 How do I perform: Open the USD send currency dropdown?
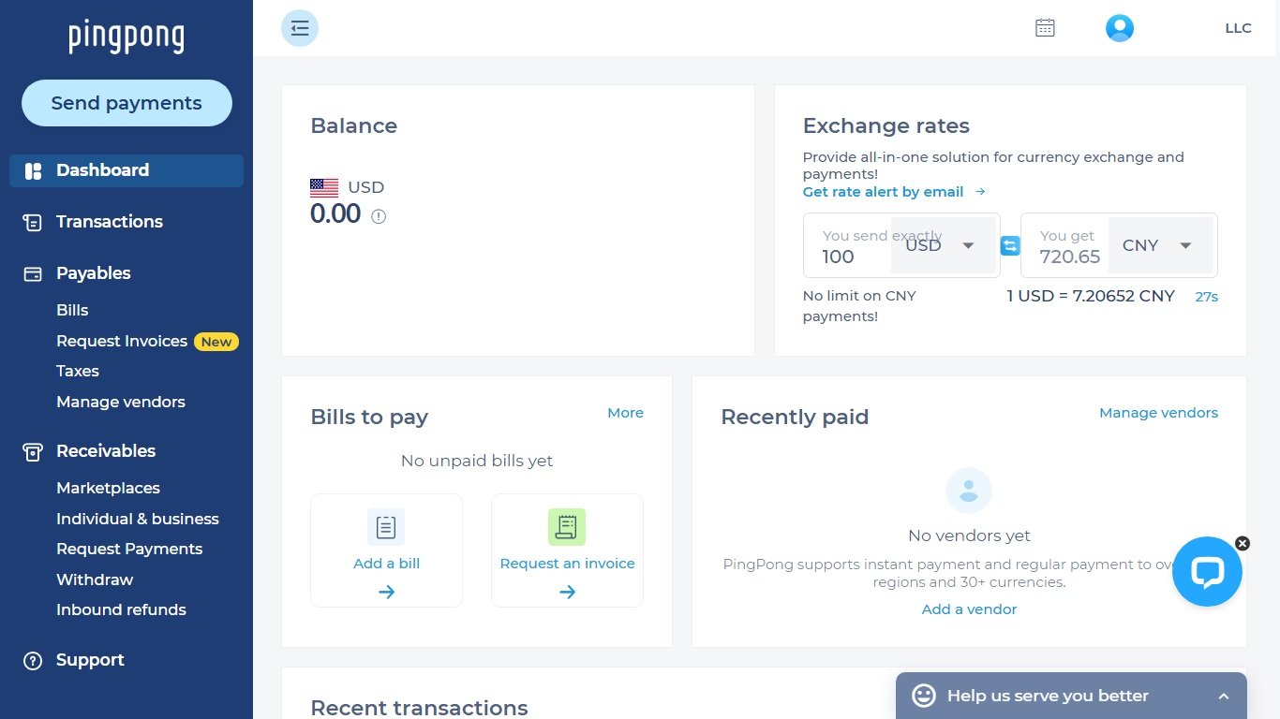point(943,245)
